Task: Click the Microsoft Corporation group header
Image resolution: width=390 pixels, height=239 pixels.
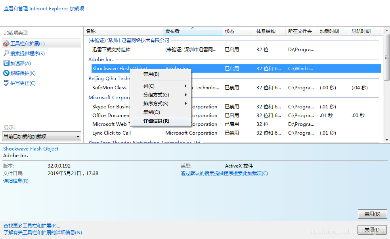Action: coord(109,97)
